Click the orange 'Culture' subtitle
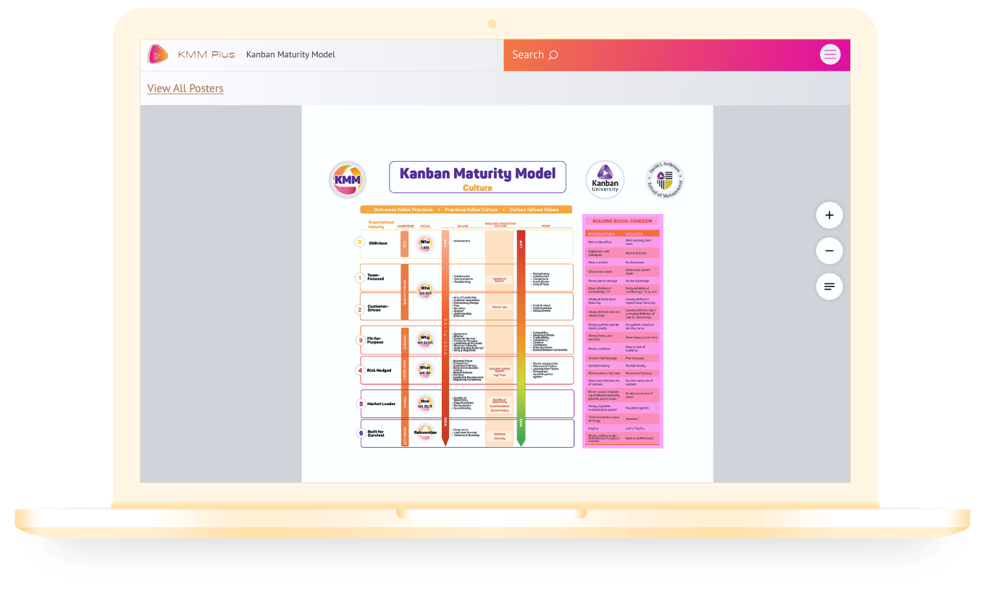This screenshot has height=596, width=985. (478, 188)
